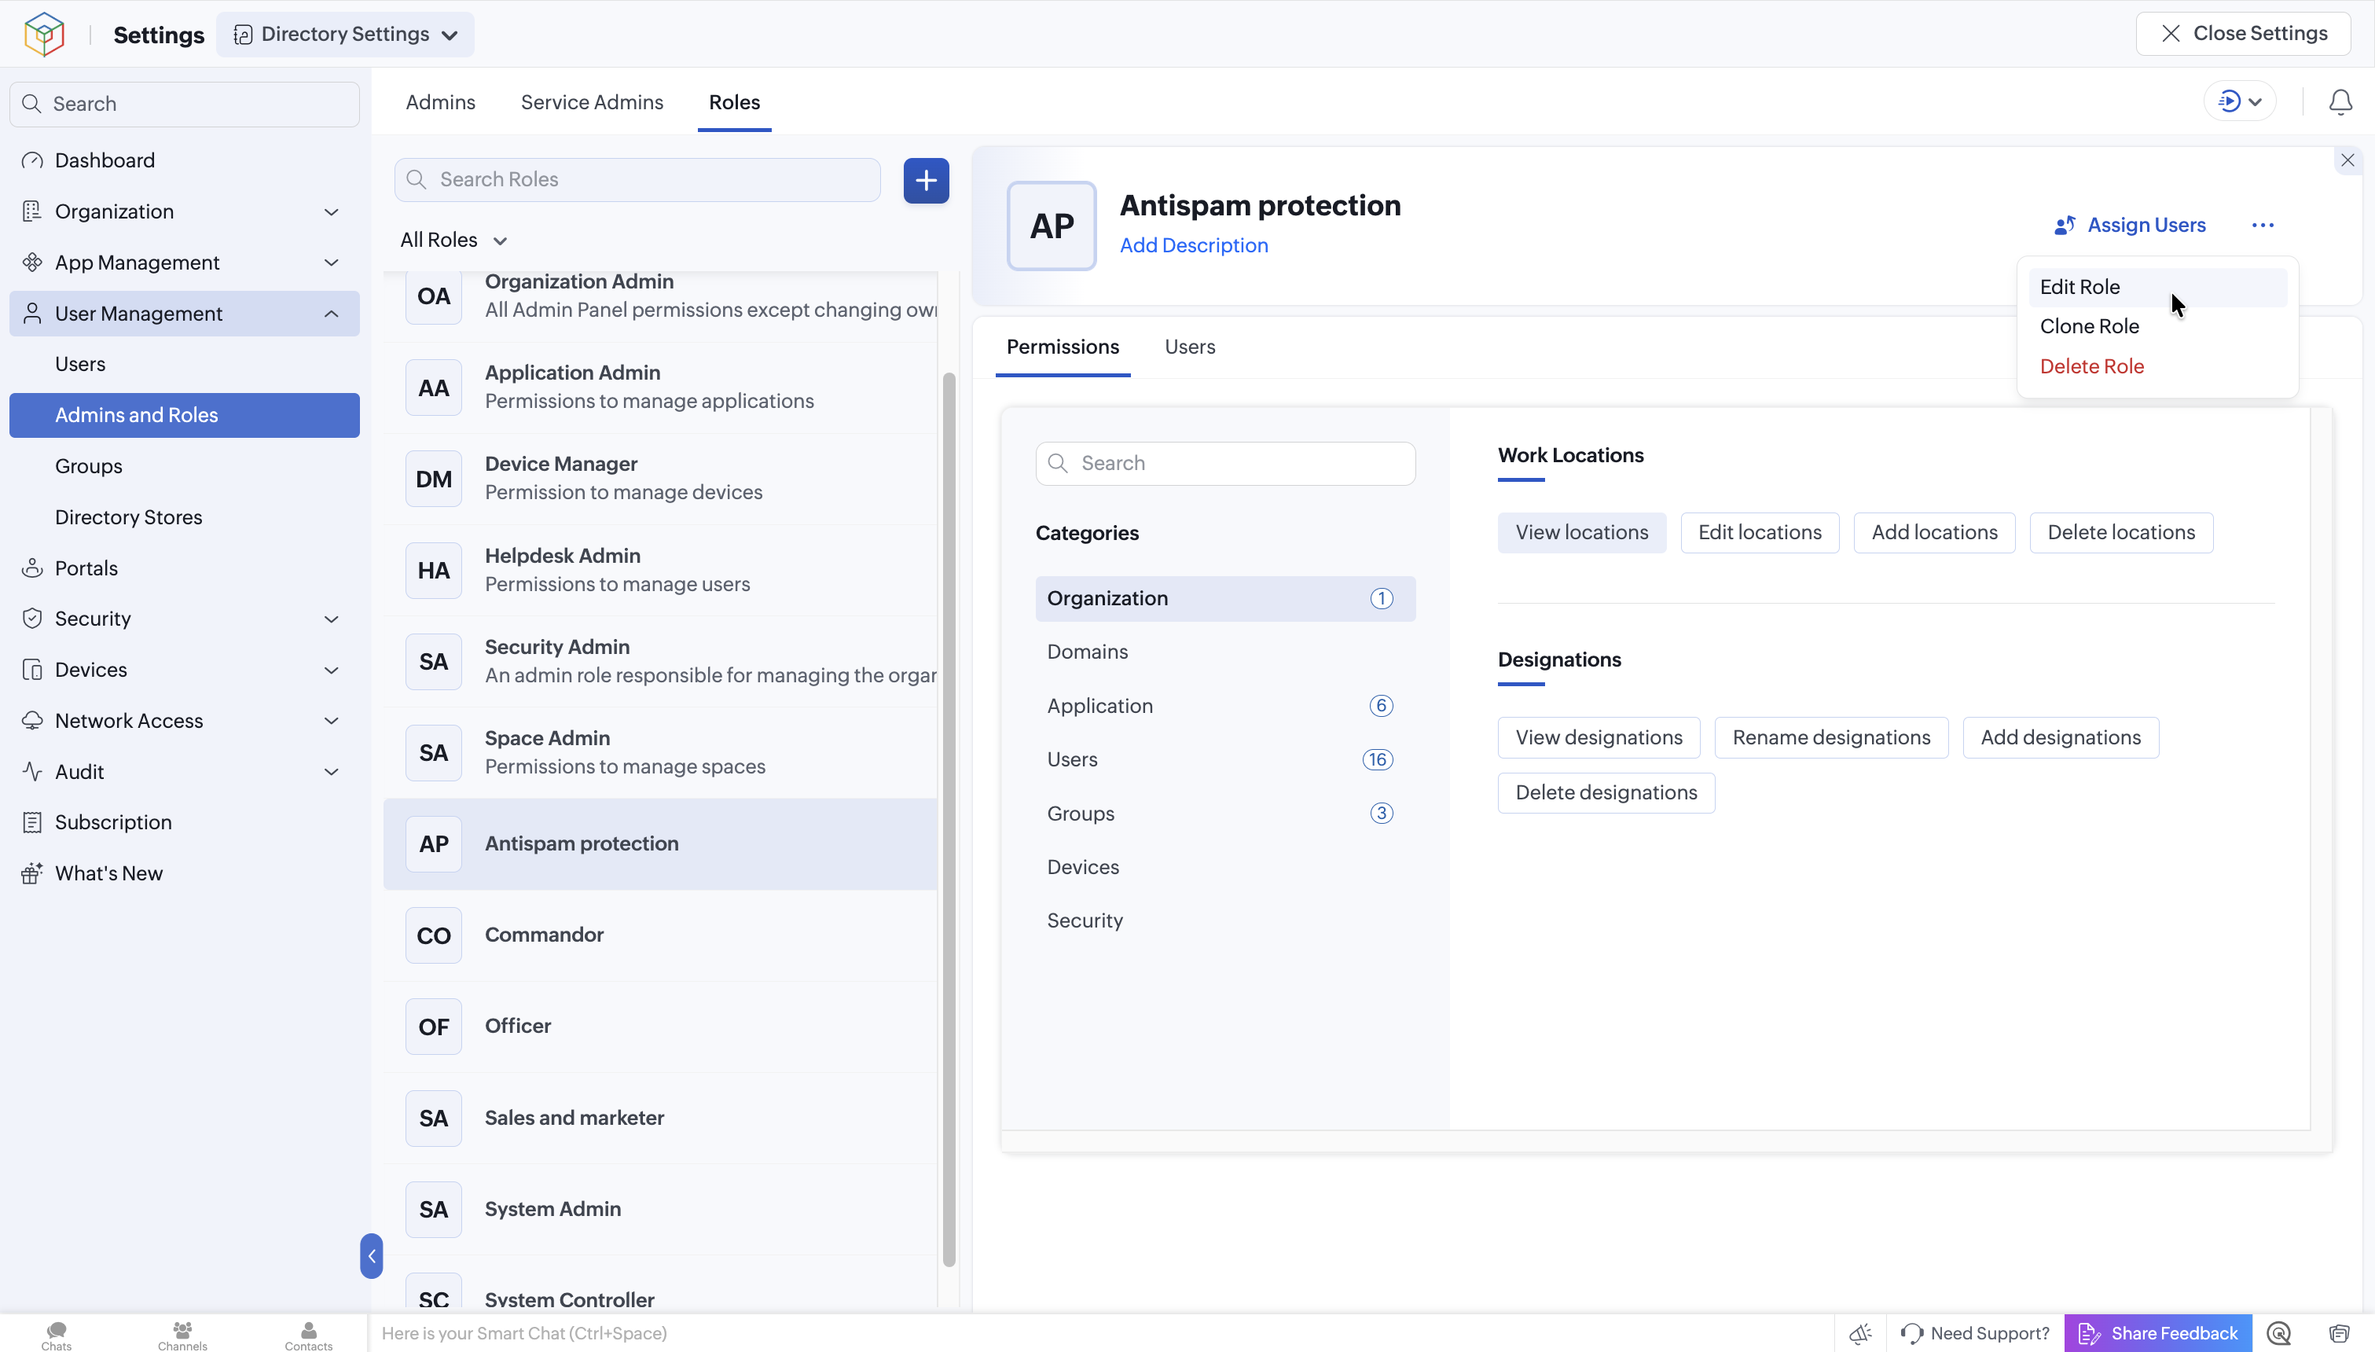Expand the Audit sidebar section

[x=184, y=772]
